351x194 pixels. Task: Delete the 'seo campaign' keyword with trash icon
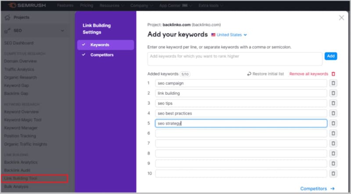333,83
